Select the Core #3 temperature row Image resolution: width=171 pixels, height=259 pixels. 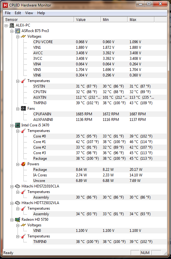pyautogui.click(x=100, y=153)
